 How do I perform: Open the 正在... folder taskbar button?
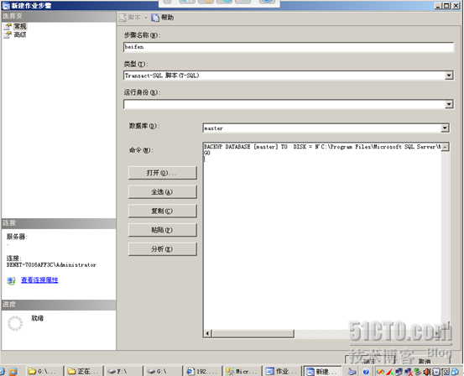coord(84,371)
